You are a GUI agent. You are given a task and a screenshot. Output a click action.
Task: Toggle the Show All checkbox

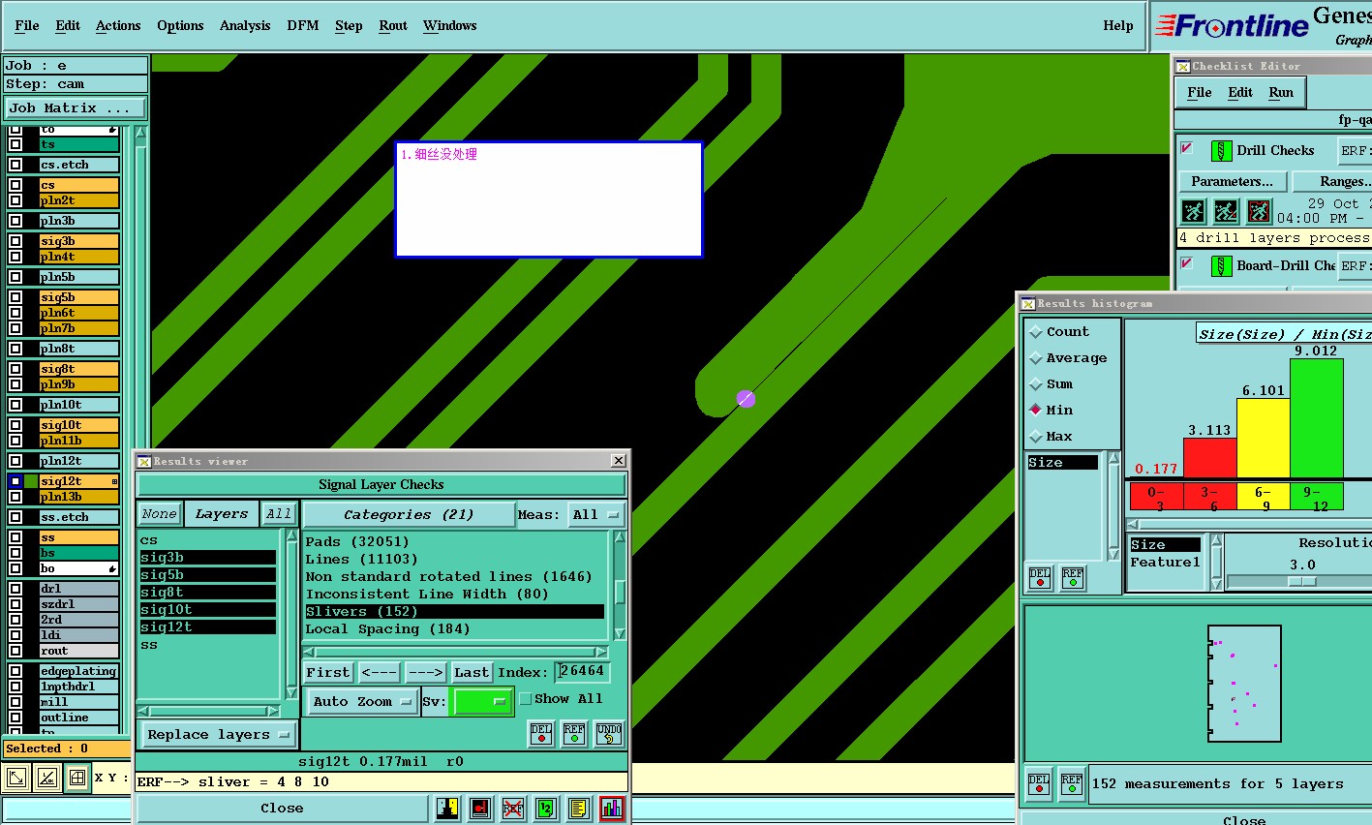(x=526, y=699)
